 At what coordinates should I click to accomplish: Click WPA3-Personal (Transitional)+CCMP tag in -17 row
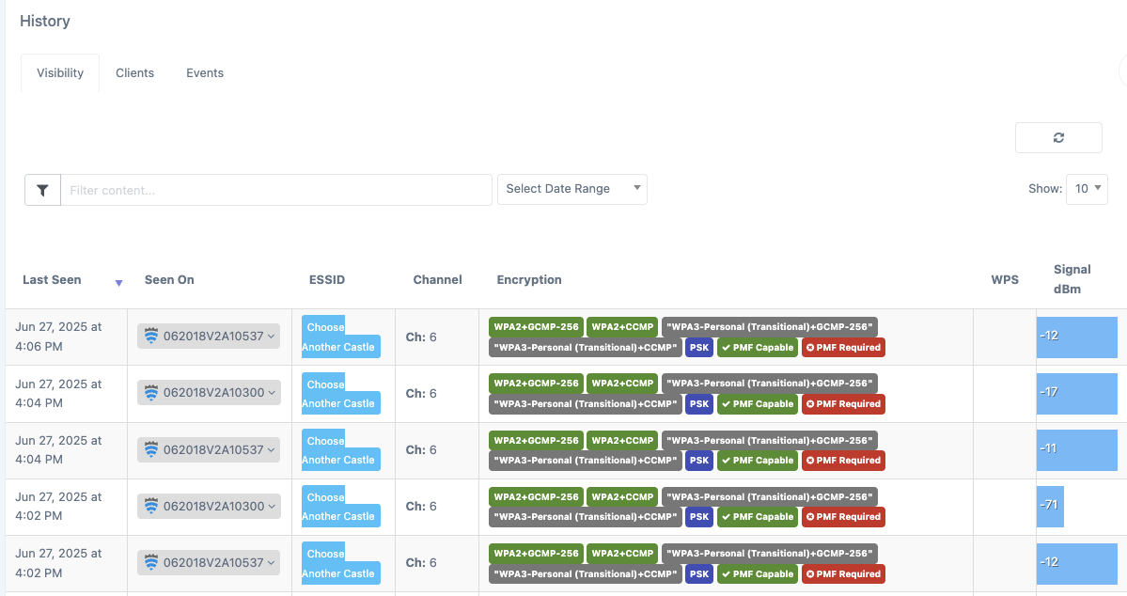[585, 404]
